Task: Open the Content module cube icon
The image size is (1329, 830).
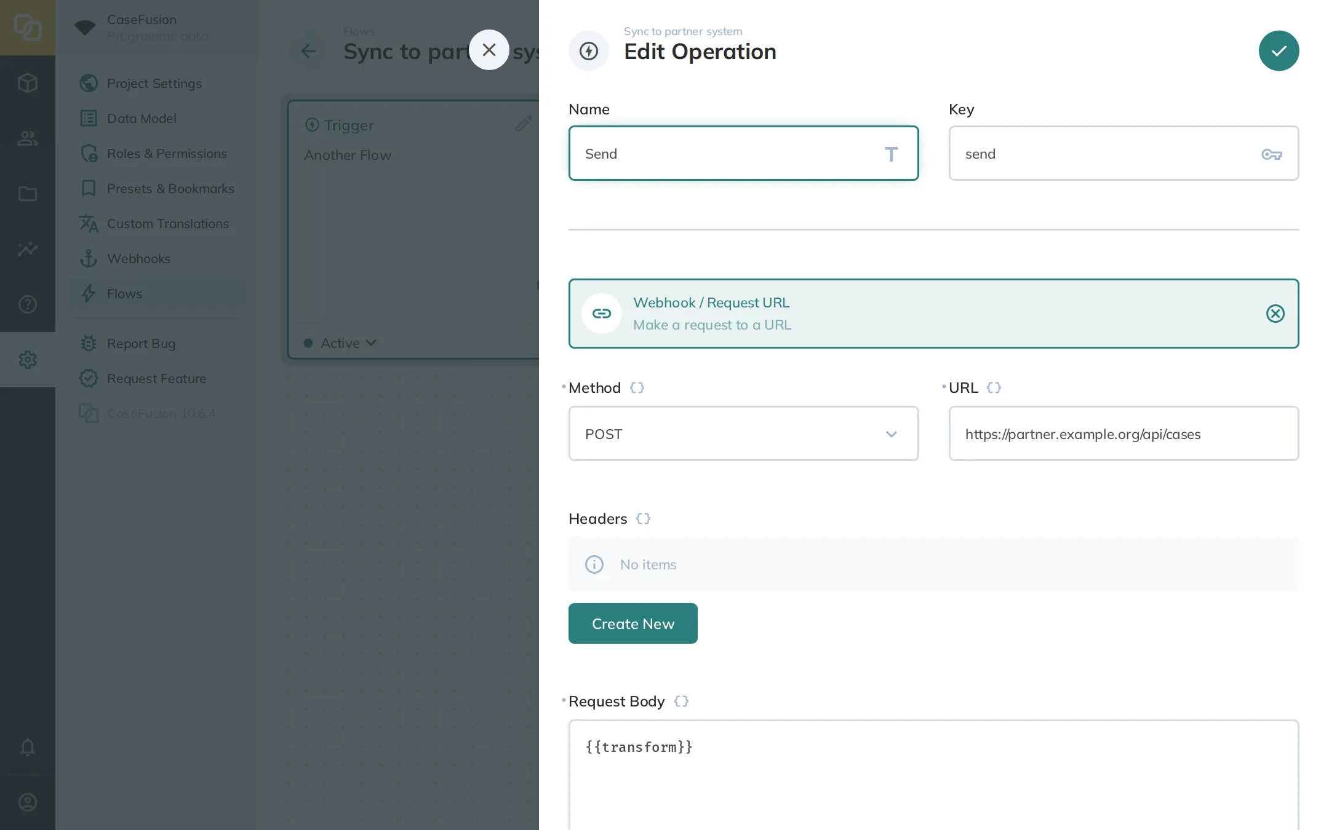Action: 28,83
